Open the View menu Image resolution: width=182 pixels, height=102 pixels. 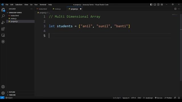coord(26,5)
